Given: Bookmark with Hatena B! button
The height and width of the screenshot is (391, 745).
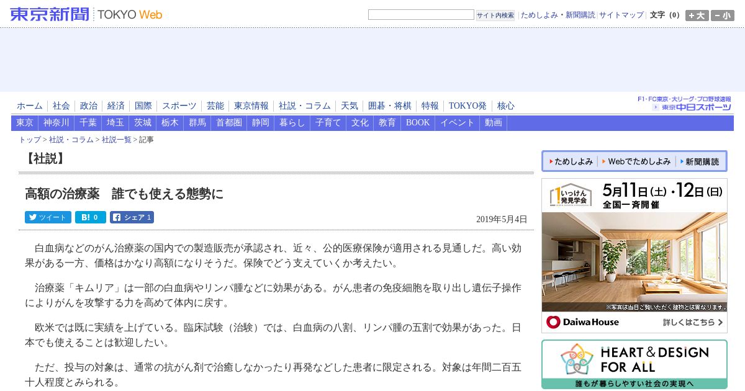Looking at the screenshot, I should coord(91,217).
